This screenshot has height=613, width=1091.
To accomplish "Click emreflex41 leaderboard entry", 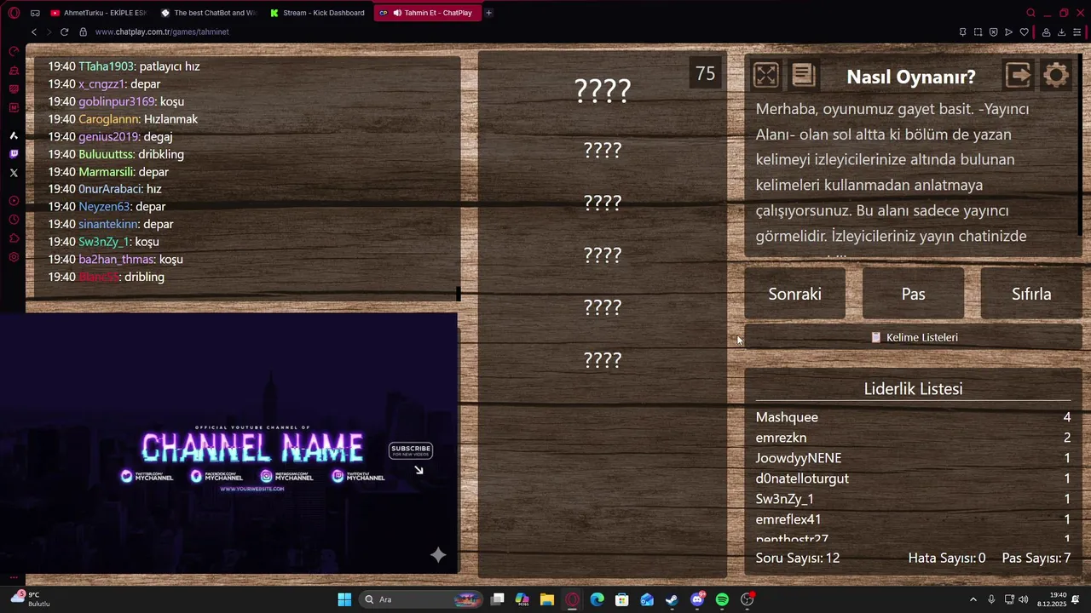I will click(x=788, y=519).
